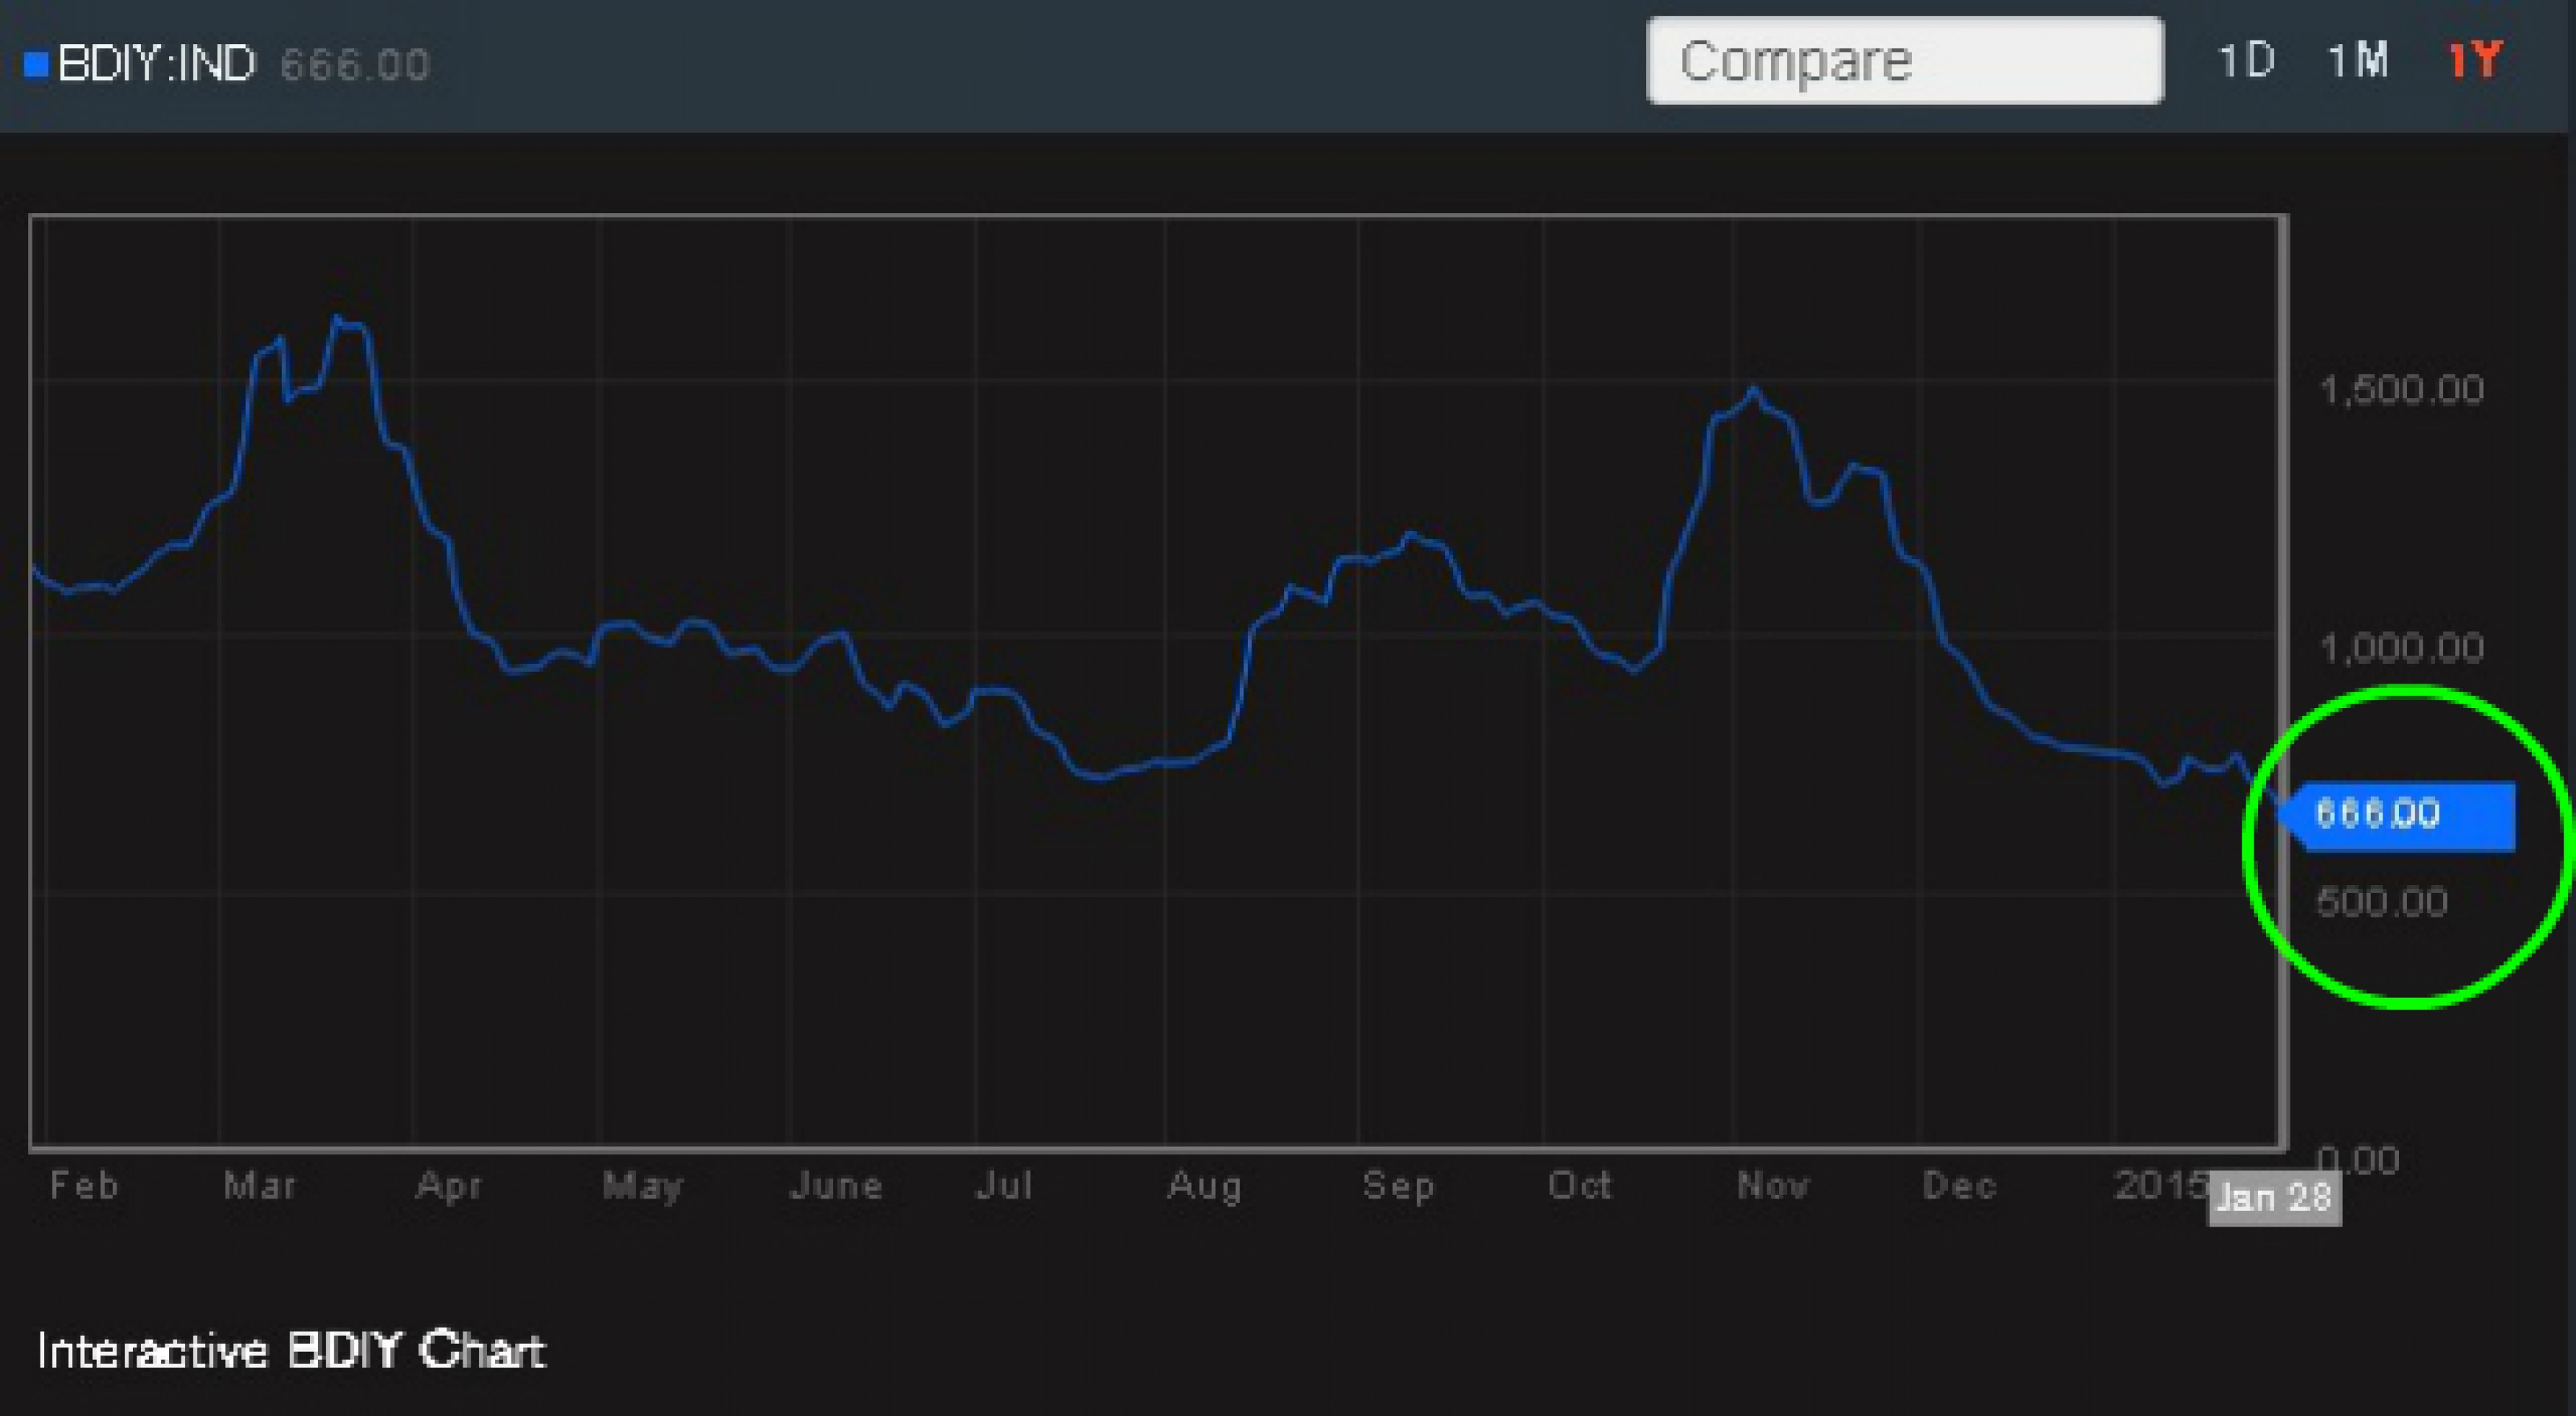Click the BDIY:IND ticker label
Screen dimensions: 2576x1416
pos(157,65)
